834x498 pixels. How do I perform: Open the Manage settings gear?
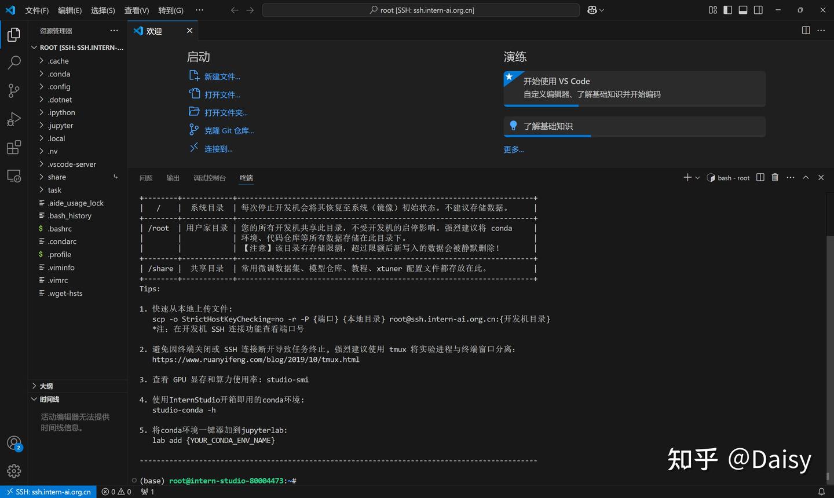point(14,471)
